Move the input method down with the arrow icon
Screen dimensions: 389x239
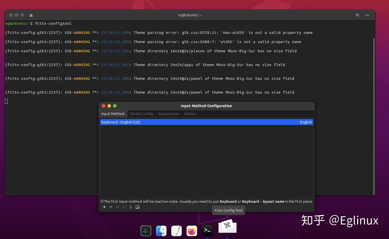124,207
